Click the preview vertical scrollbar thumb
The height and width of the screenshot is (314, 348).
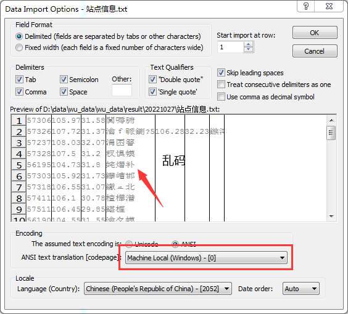(x=331, y=133)
